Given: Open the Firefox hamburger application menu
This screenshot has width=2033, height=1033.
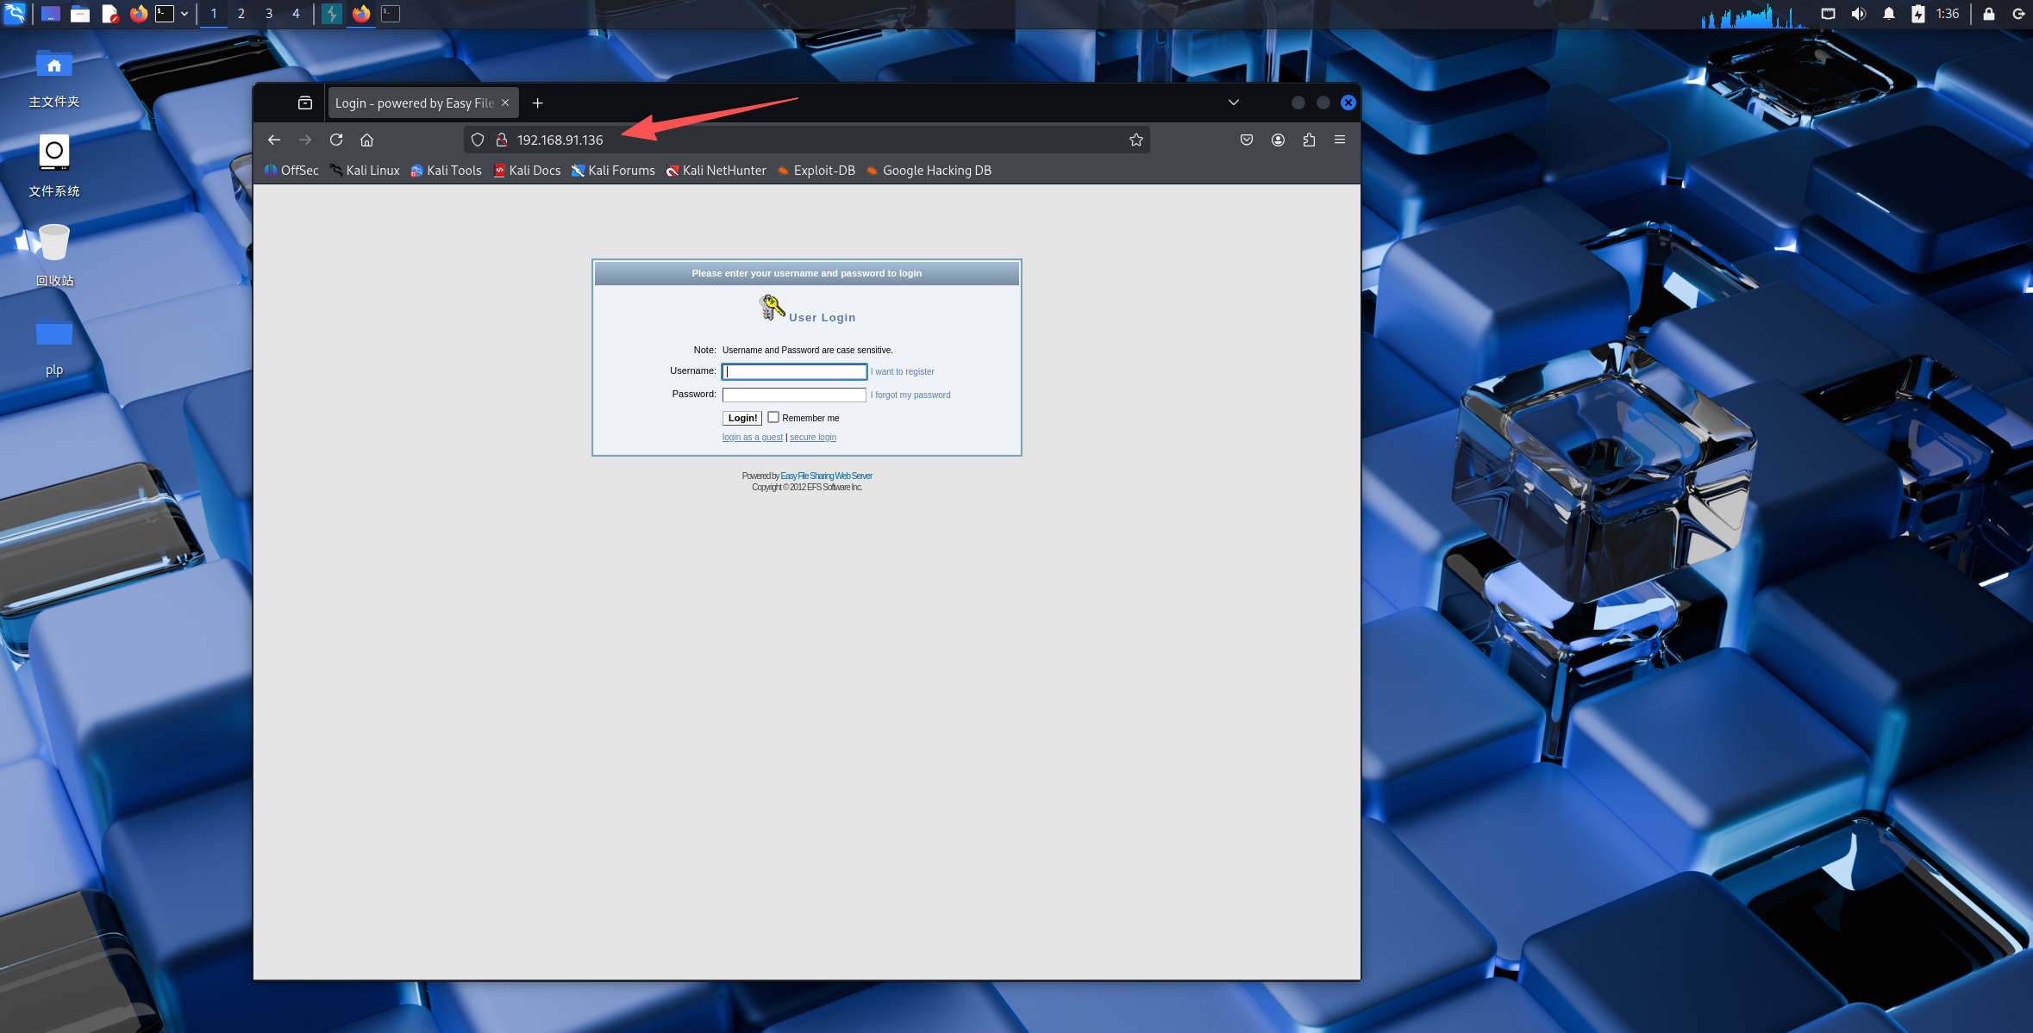Looking at the screenshot, I should pos(1340,140).
